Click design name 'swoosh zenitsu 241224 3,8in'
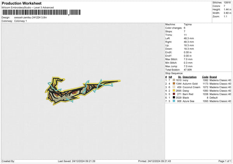 click(30, 17)
